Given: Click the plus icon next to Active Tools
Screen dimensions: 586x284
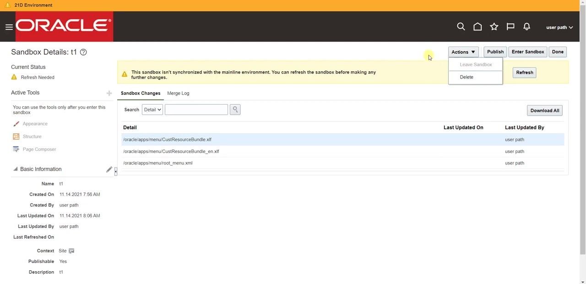Looking at the screenshot, I should click(109, 93).
